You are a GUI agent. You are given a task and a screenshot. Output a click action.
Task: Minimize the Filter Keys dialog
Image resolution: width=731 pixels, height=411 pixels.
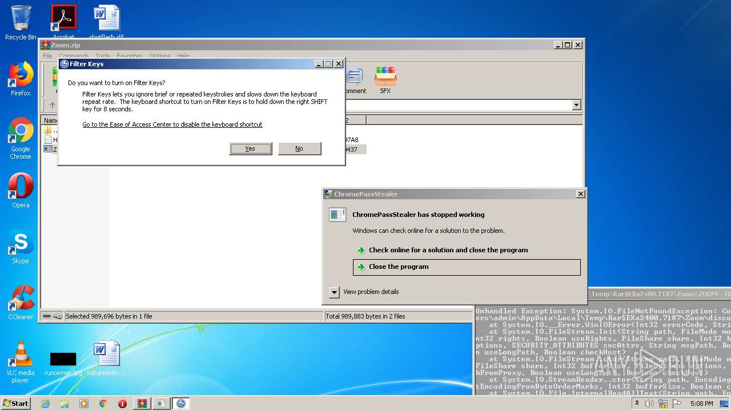pyautogui.click(x=319, y=64)
